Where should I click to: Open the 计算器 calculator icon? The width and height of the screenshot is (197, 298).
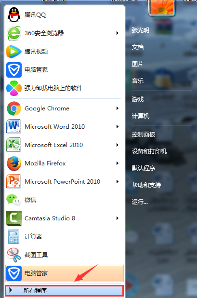pyautogui.click(x=13, y=237)
